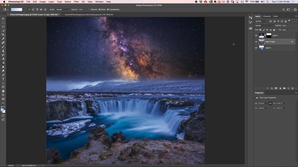
Task: Select the Horizontal Type tool
Action: pos(3,79)
